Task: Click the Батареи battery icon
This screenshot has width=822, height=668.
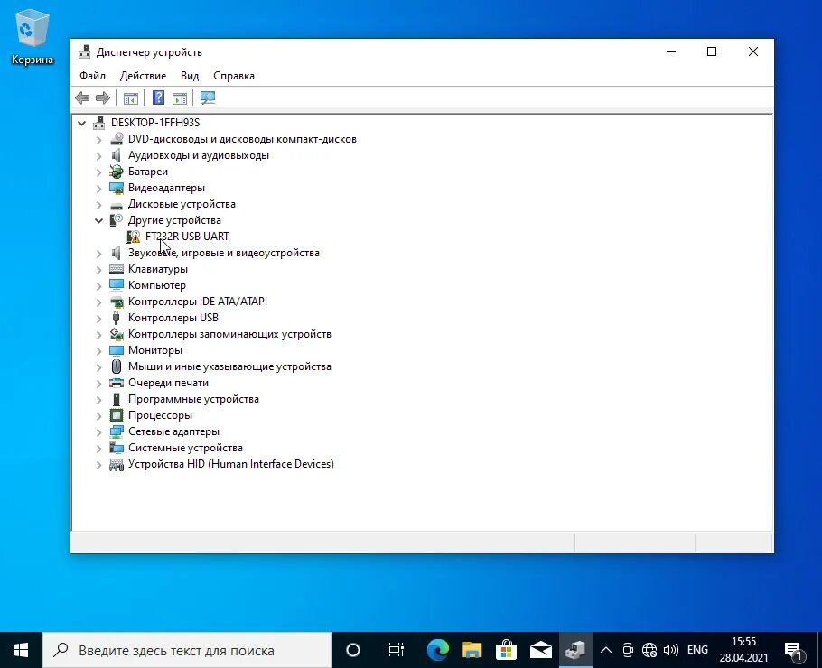Action: click(117, 172)
